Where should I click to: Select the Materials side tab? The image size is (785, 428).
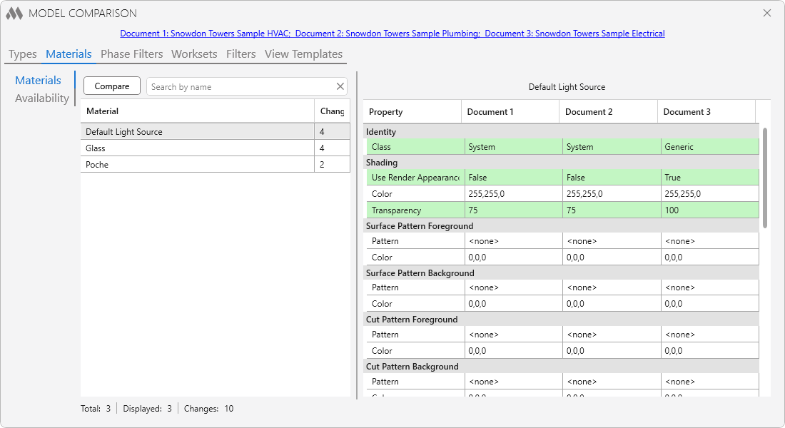click(x=38, y=80)
